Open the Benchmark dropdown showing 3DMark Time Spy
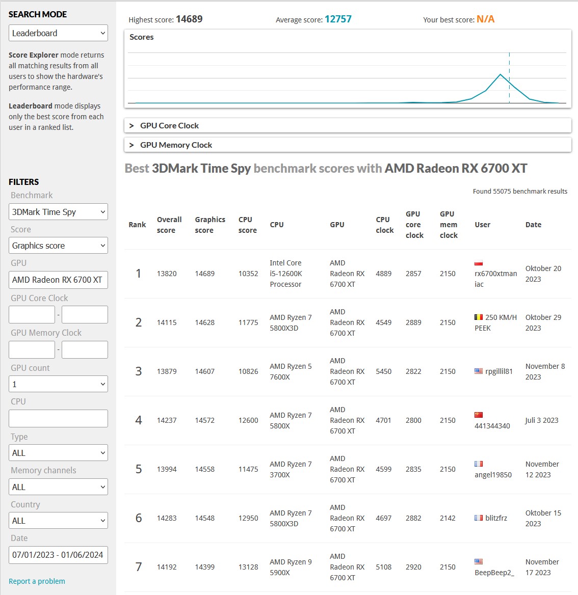This screenshot has width=578, height=595. [x=58, y=212]
